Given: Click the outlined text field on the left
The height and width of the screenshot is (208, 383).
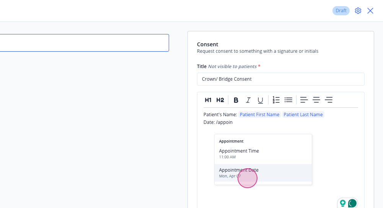Looking at the screenshot, I should [x=84, y=43].
